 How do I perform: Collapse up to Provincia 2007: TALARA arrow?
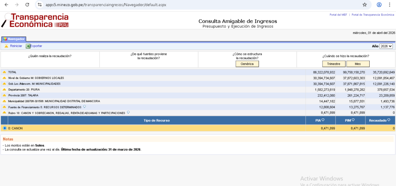[x=4, y=96]
